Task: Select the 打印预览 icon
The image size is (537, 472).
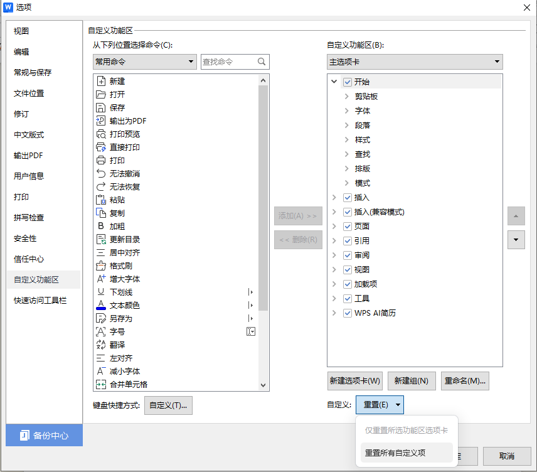Action: pos(101,134)
